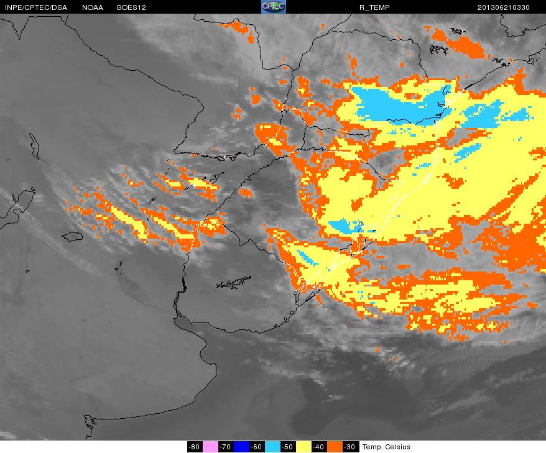Click the NOAA label in header
Image resolution: width=546 pixels, height=453 pixels.
coord(93,7)
